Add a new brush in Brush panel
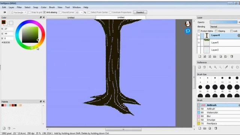 tap(200, 128)
